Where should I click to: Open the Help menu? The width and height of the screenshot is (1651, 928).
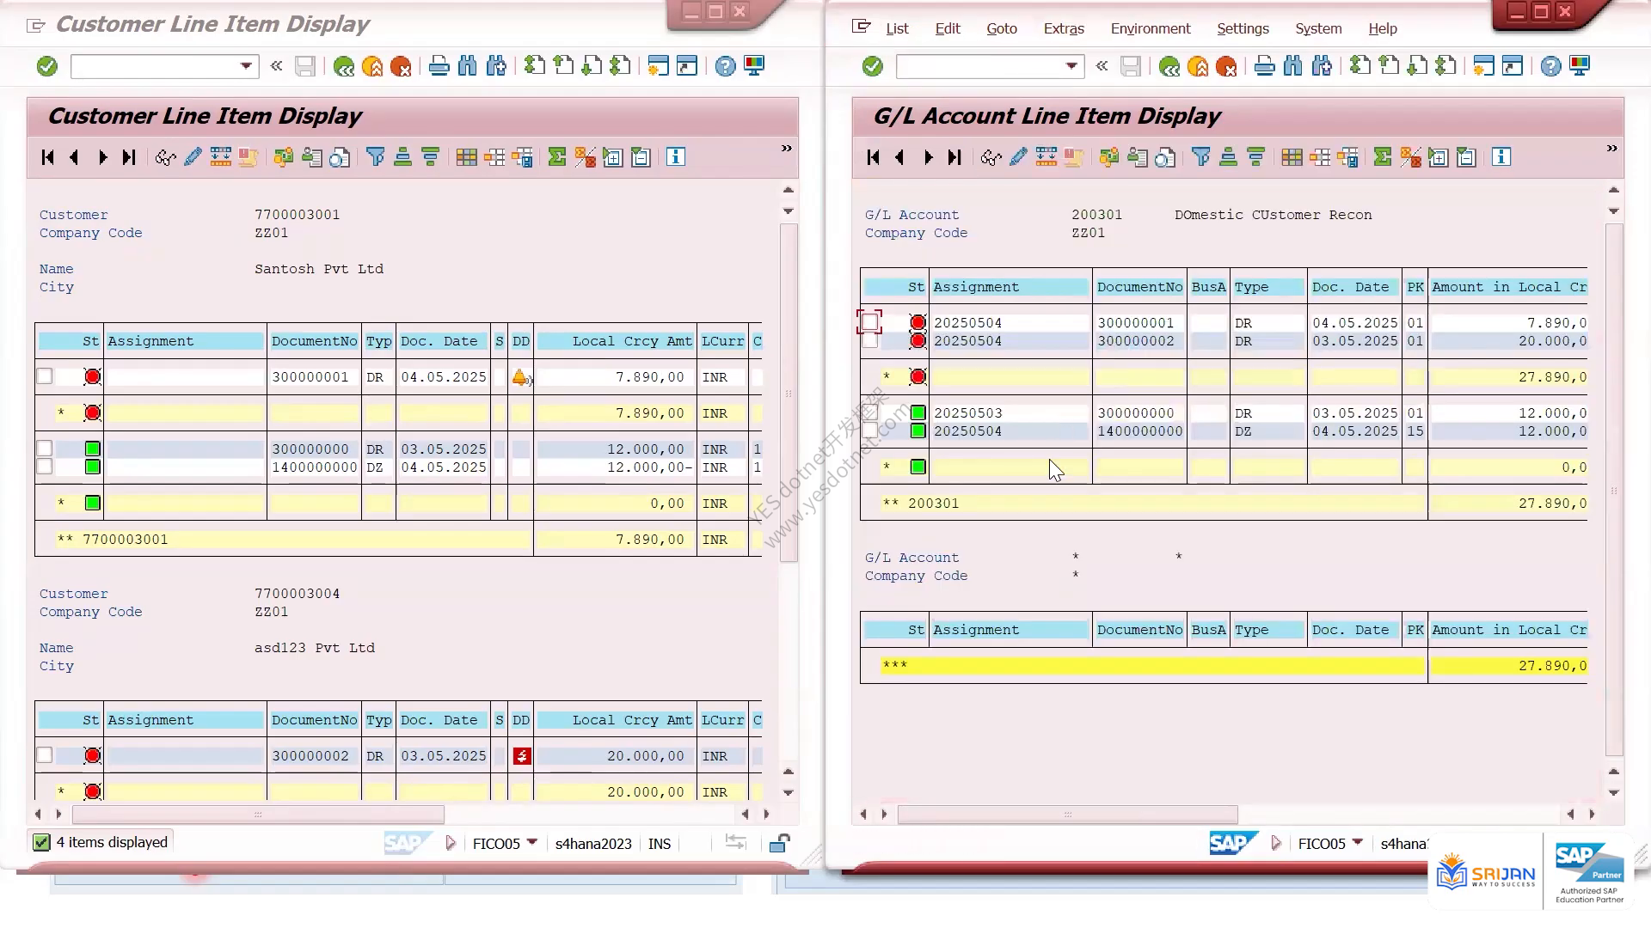tap(1383, 28)
